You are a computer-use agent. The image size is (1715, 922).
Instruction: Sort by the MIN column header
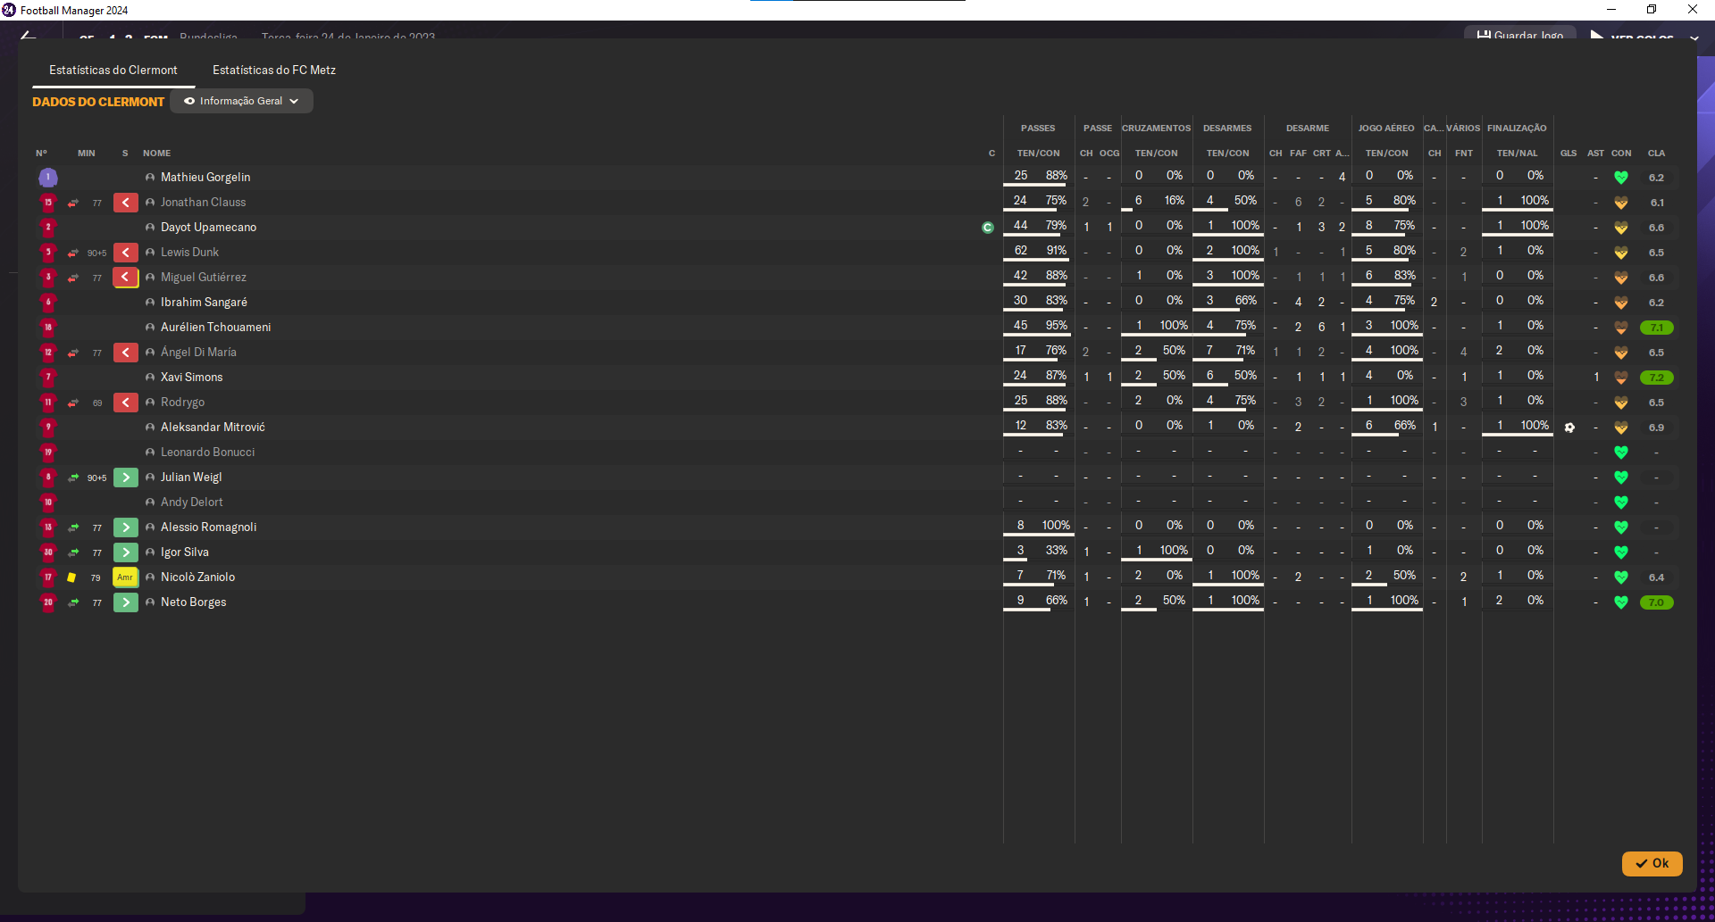(86, 154)
